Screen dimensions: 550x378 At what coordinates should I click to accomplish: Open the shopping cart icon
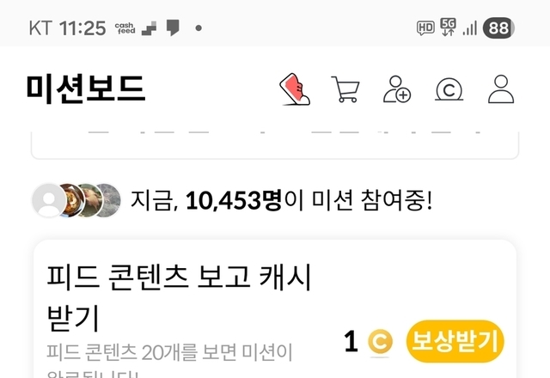point(345,89)
